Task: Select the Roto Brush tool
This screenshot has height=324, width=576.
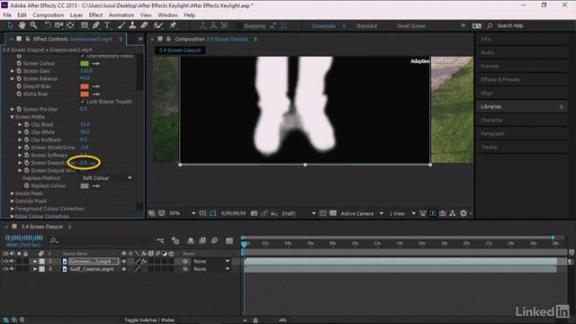Action: pos(158,25)
